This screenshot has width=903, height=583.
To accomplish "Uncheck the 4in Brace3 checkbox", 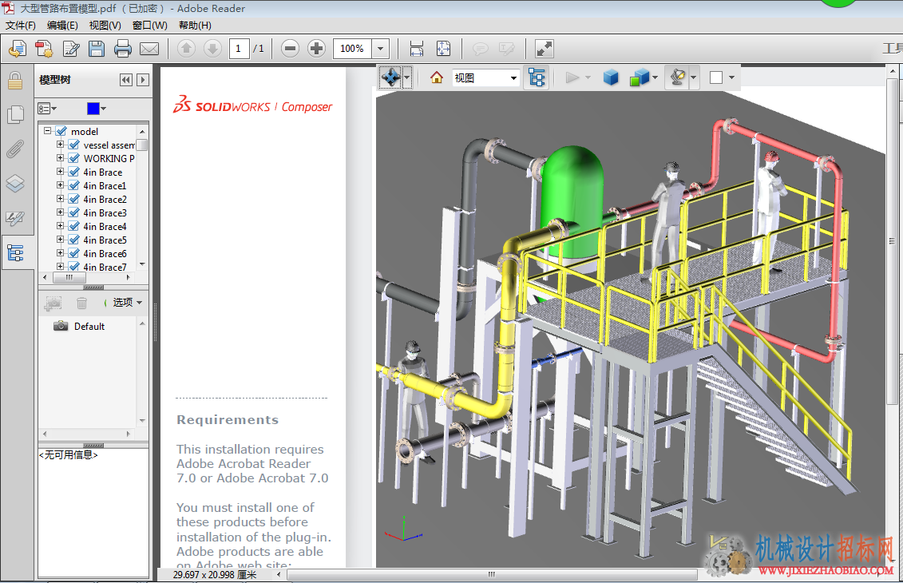I will pos(73,213).
